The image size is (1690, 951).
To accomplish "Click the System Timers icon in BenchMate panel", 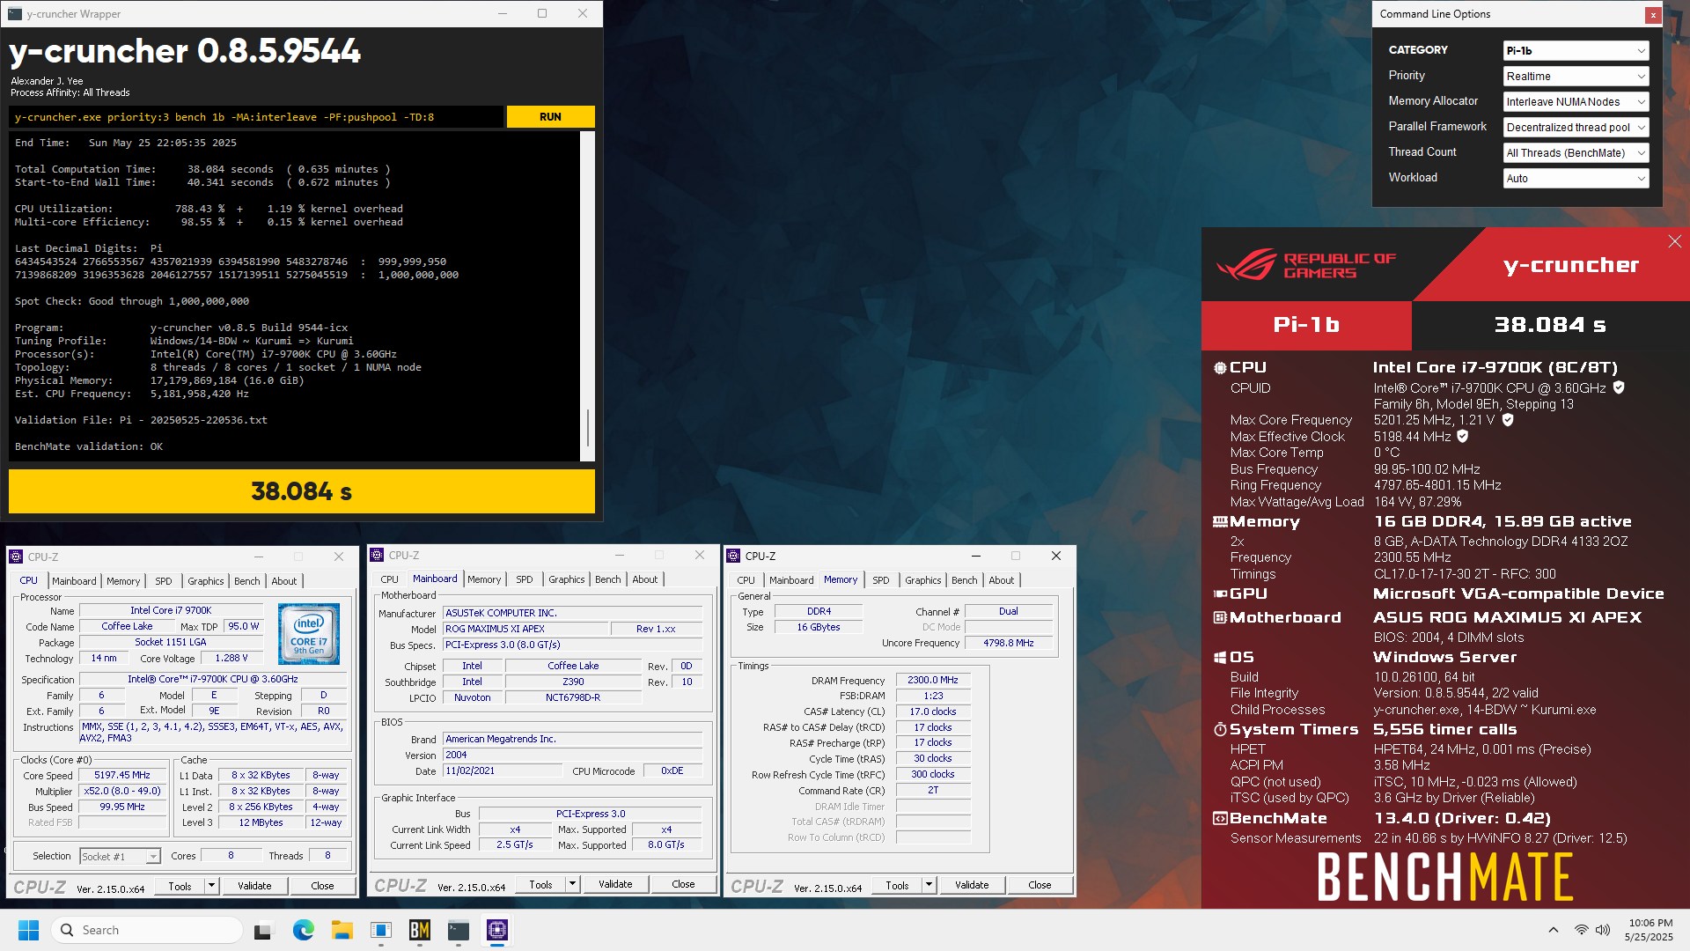I will (1220, 729).
